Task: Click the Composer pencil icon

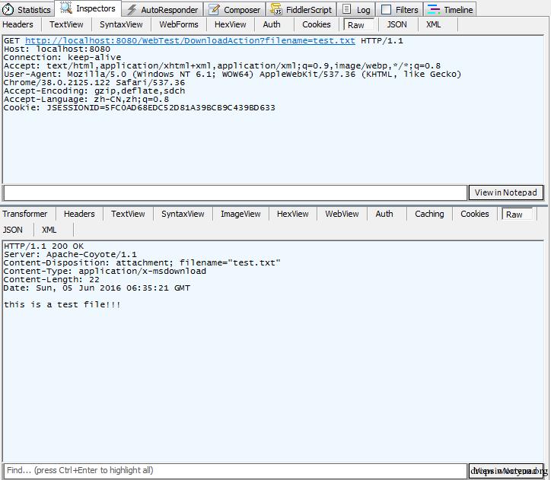Action: (214, 9)
